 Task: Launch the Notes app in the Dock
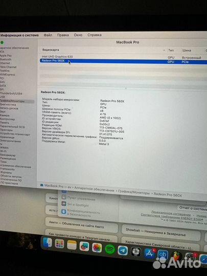coord(72,245)
